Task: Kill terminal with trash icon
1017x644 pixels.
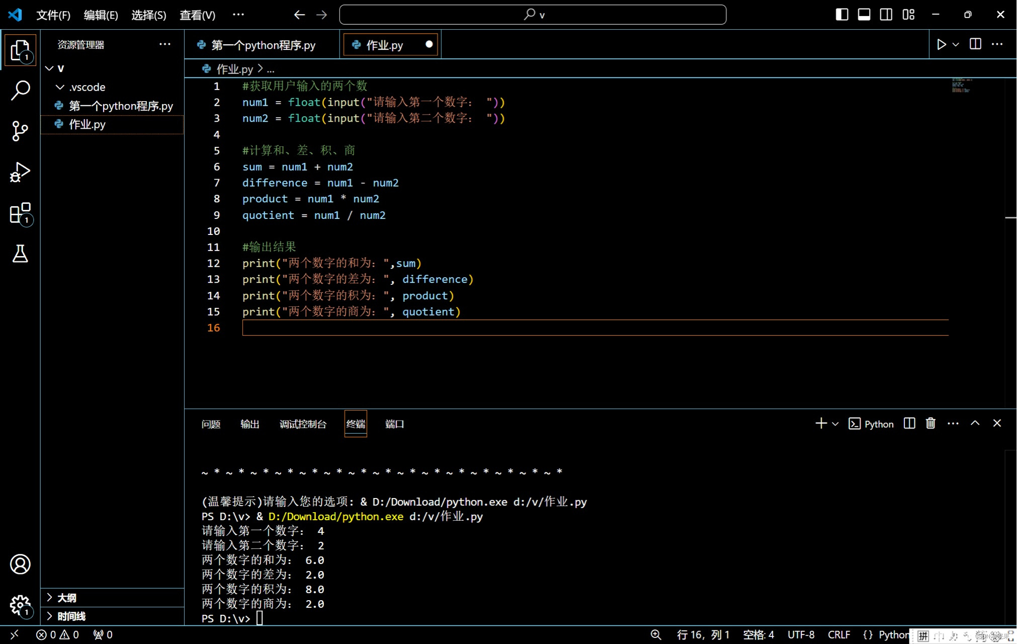Action: point(930,424)
